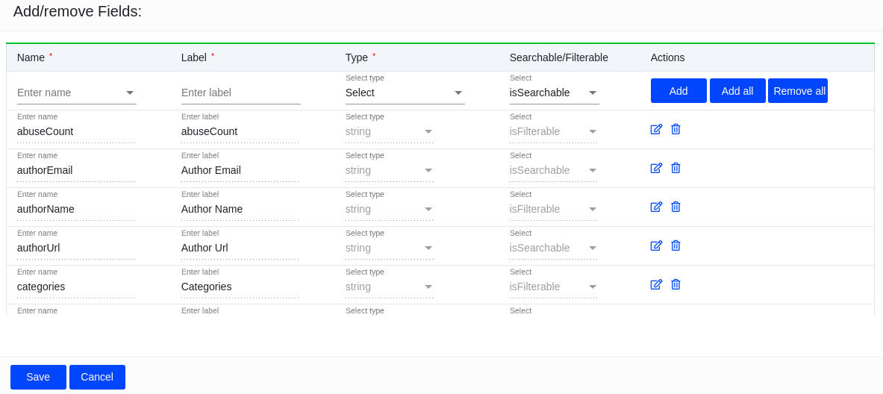The image size is (883, 394).
Task: Open the Enter name dropdown in top row
Action: (130, 93)
